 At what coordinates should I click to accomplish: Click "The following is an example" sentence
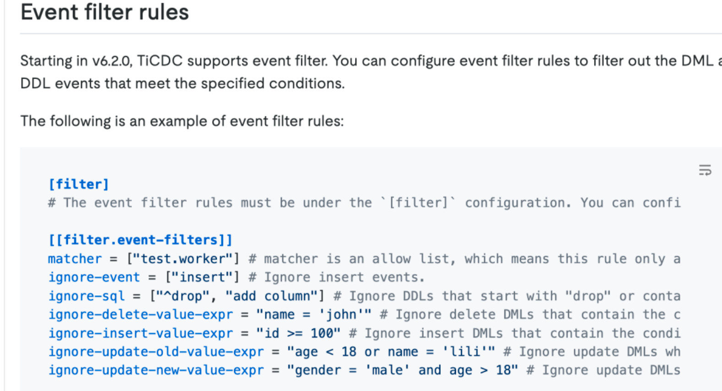pyautogui.click(x=182, y=121)
